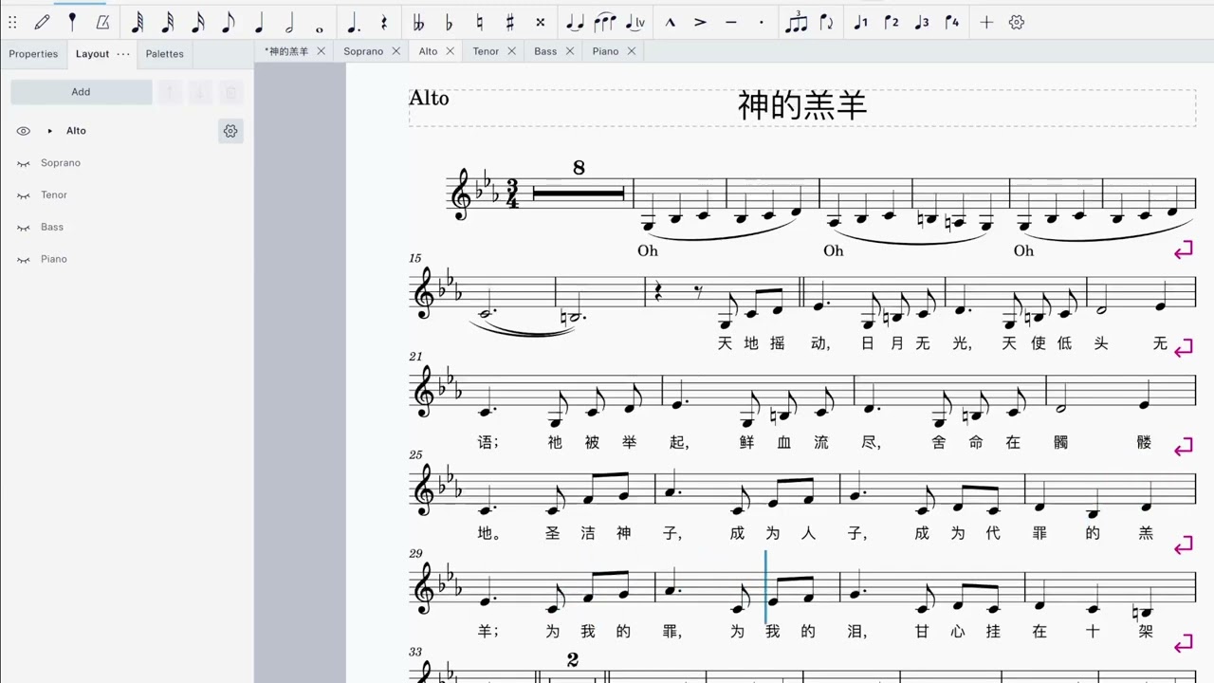Open Alto instrument settings gear

[x=230, y=131]
